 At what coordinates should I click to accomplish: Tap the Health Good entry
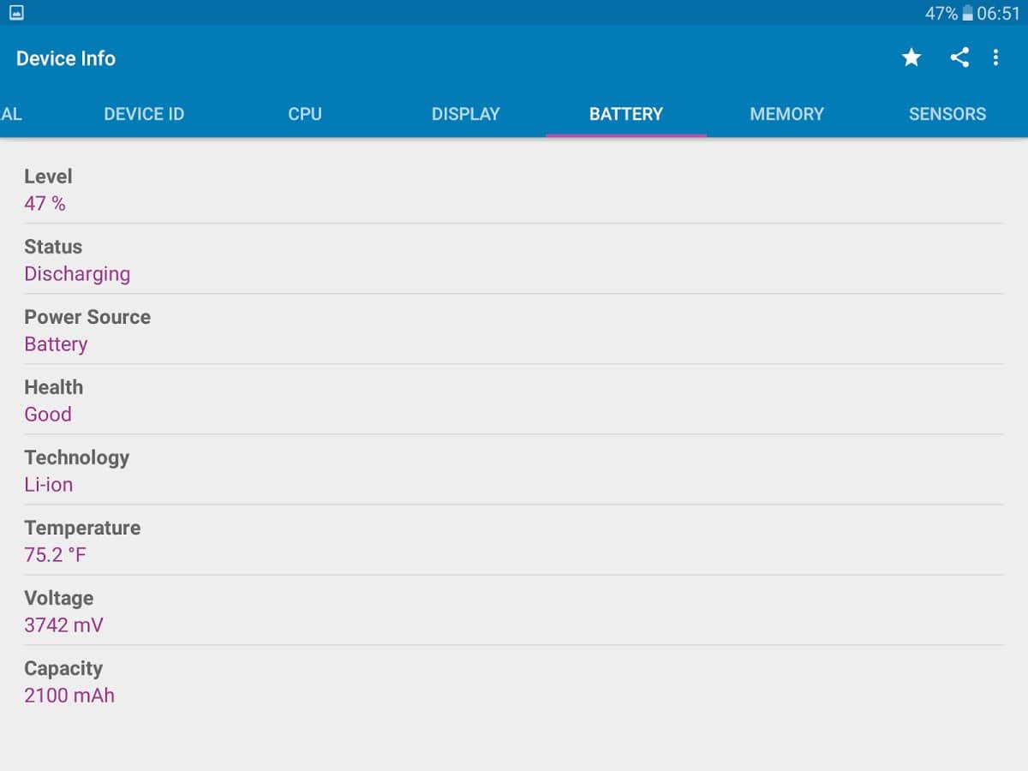point(514,400)
